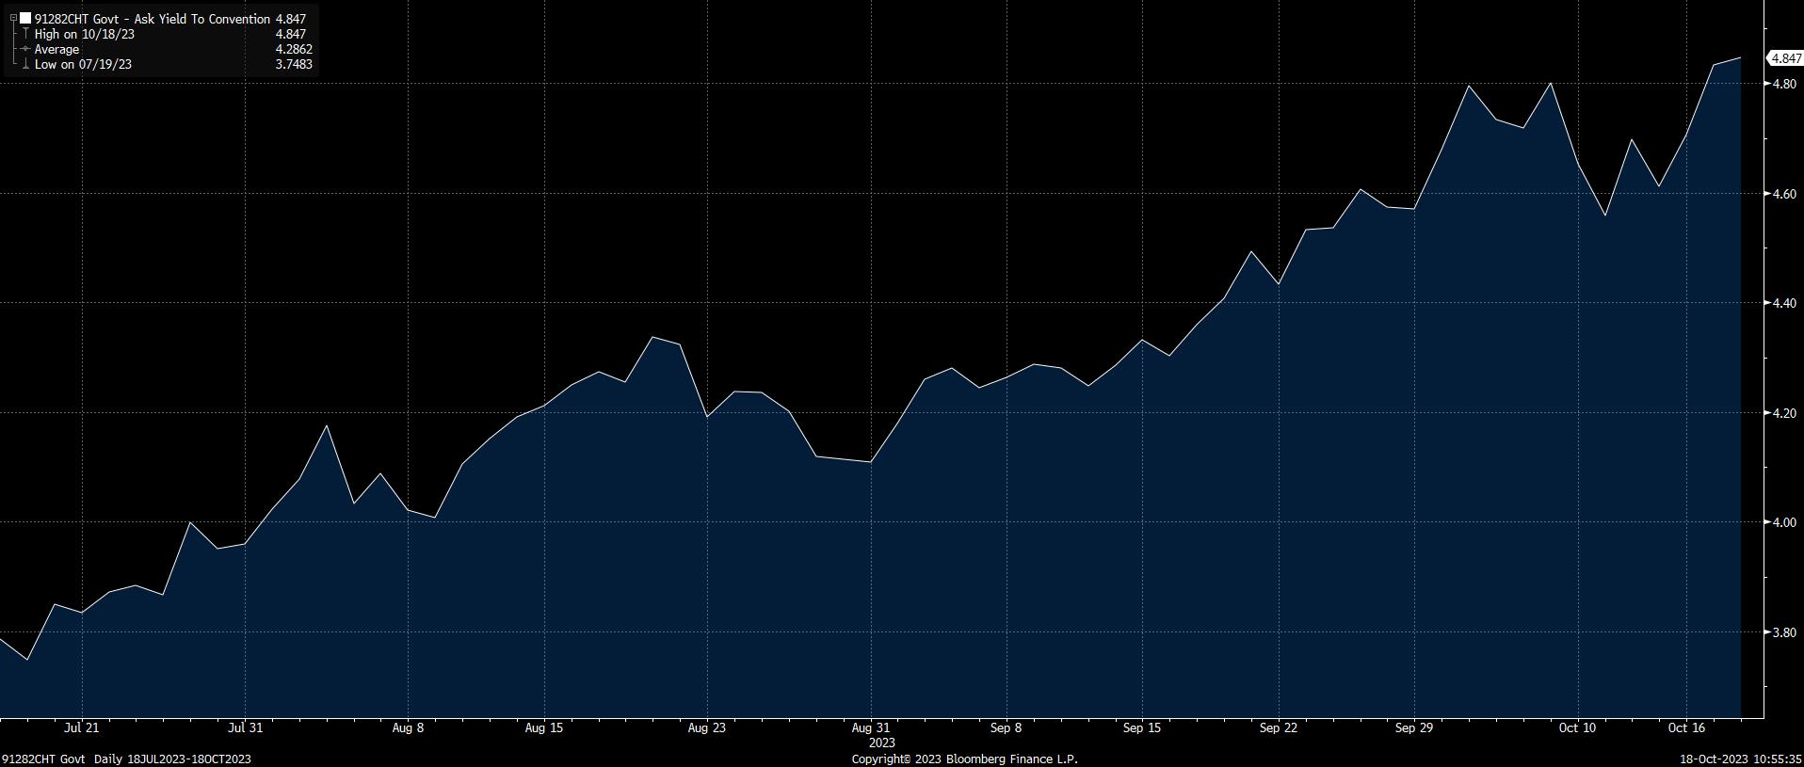
Task: Click the 3.80 y-axis label
Action: (1783, 632)
